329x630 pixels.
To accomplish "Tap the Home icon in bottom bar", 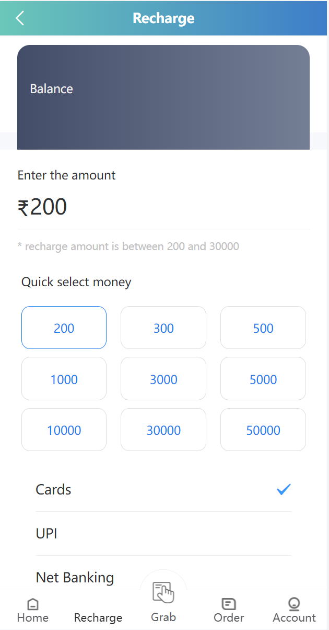I will pos(32,605).
